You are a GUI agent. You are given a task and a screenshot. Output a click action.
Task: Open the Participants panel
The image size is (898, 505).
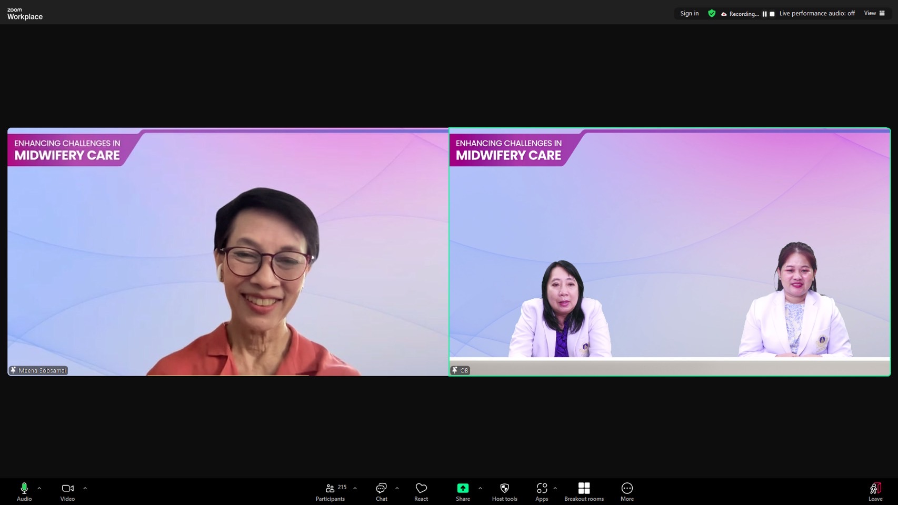click(x=330, y=491)
